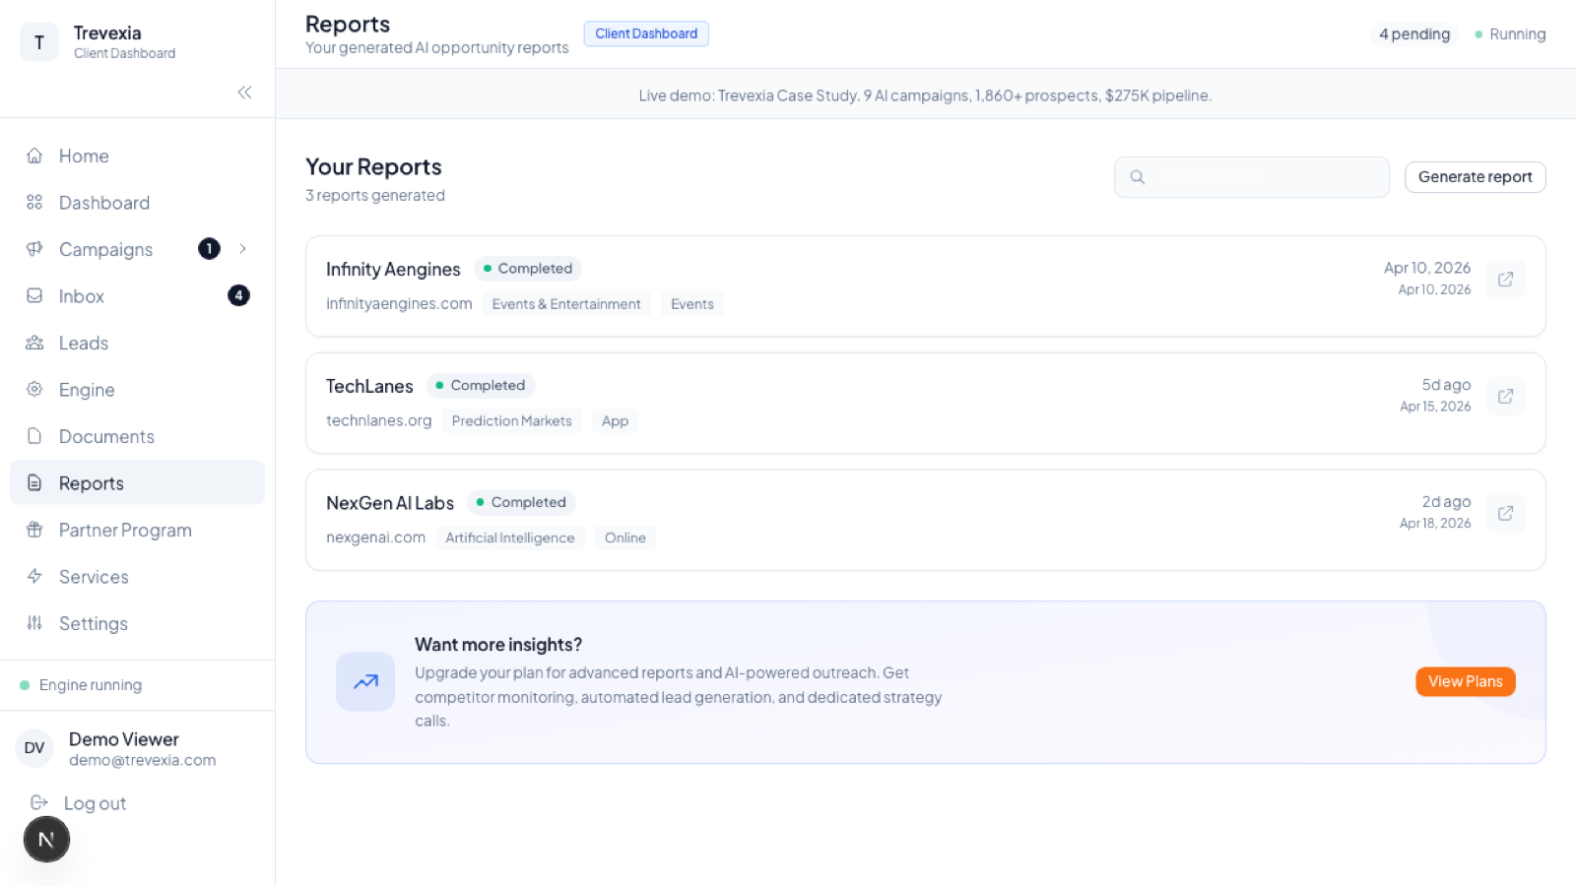Click 3 reports generated text
This screenshot has width=1576, height=886.
(375, 196)
